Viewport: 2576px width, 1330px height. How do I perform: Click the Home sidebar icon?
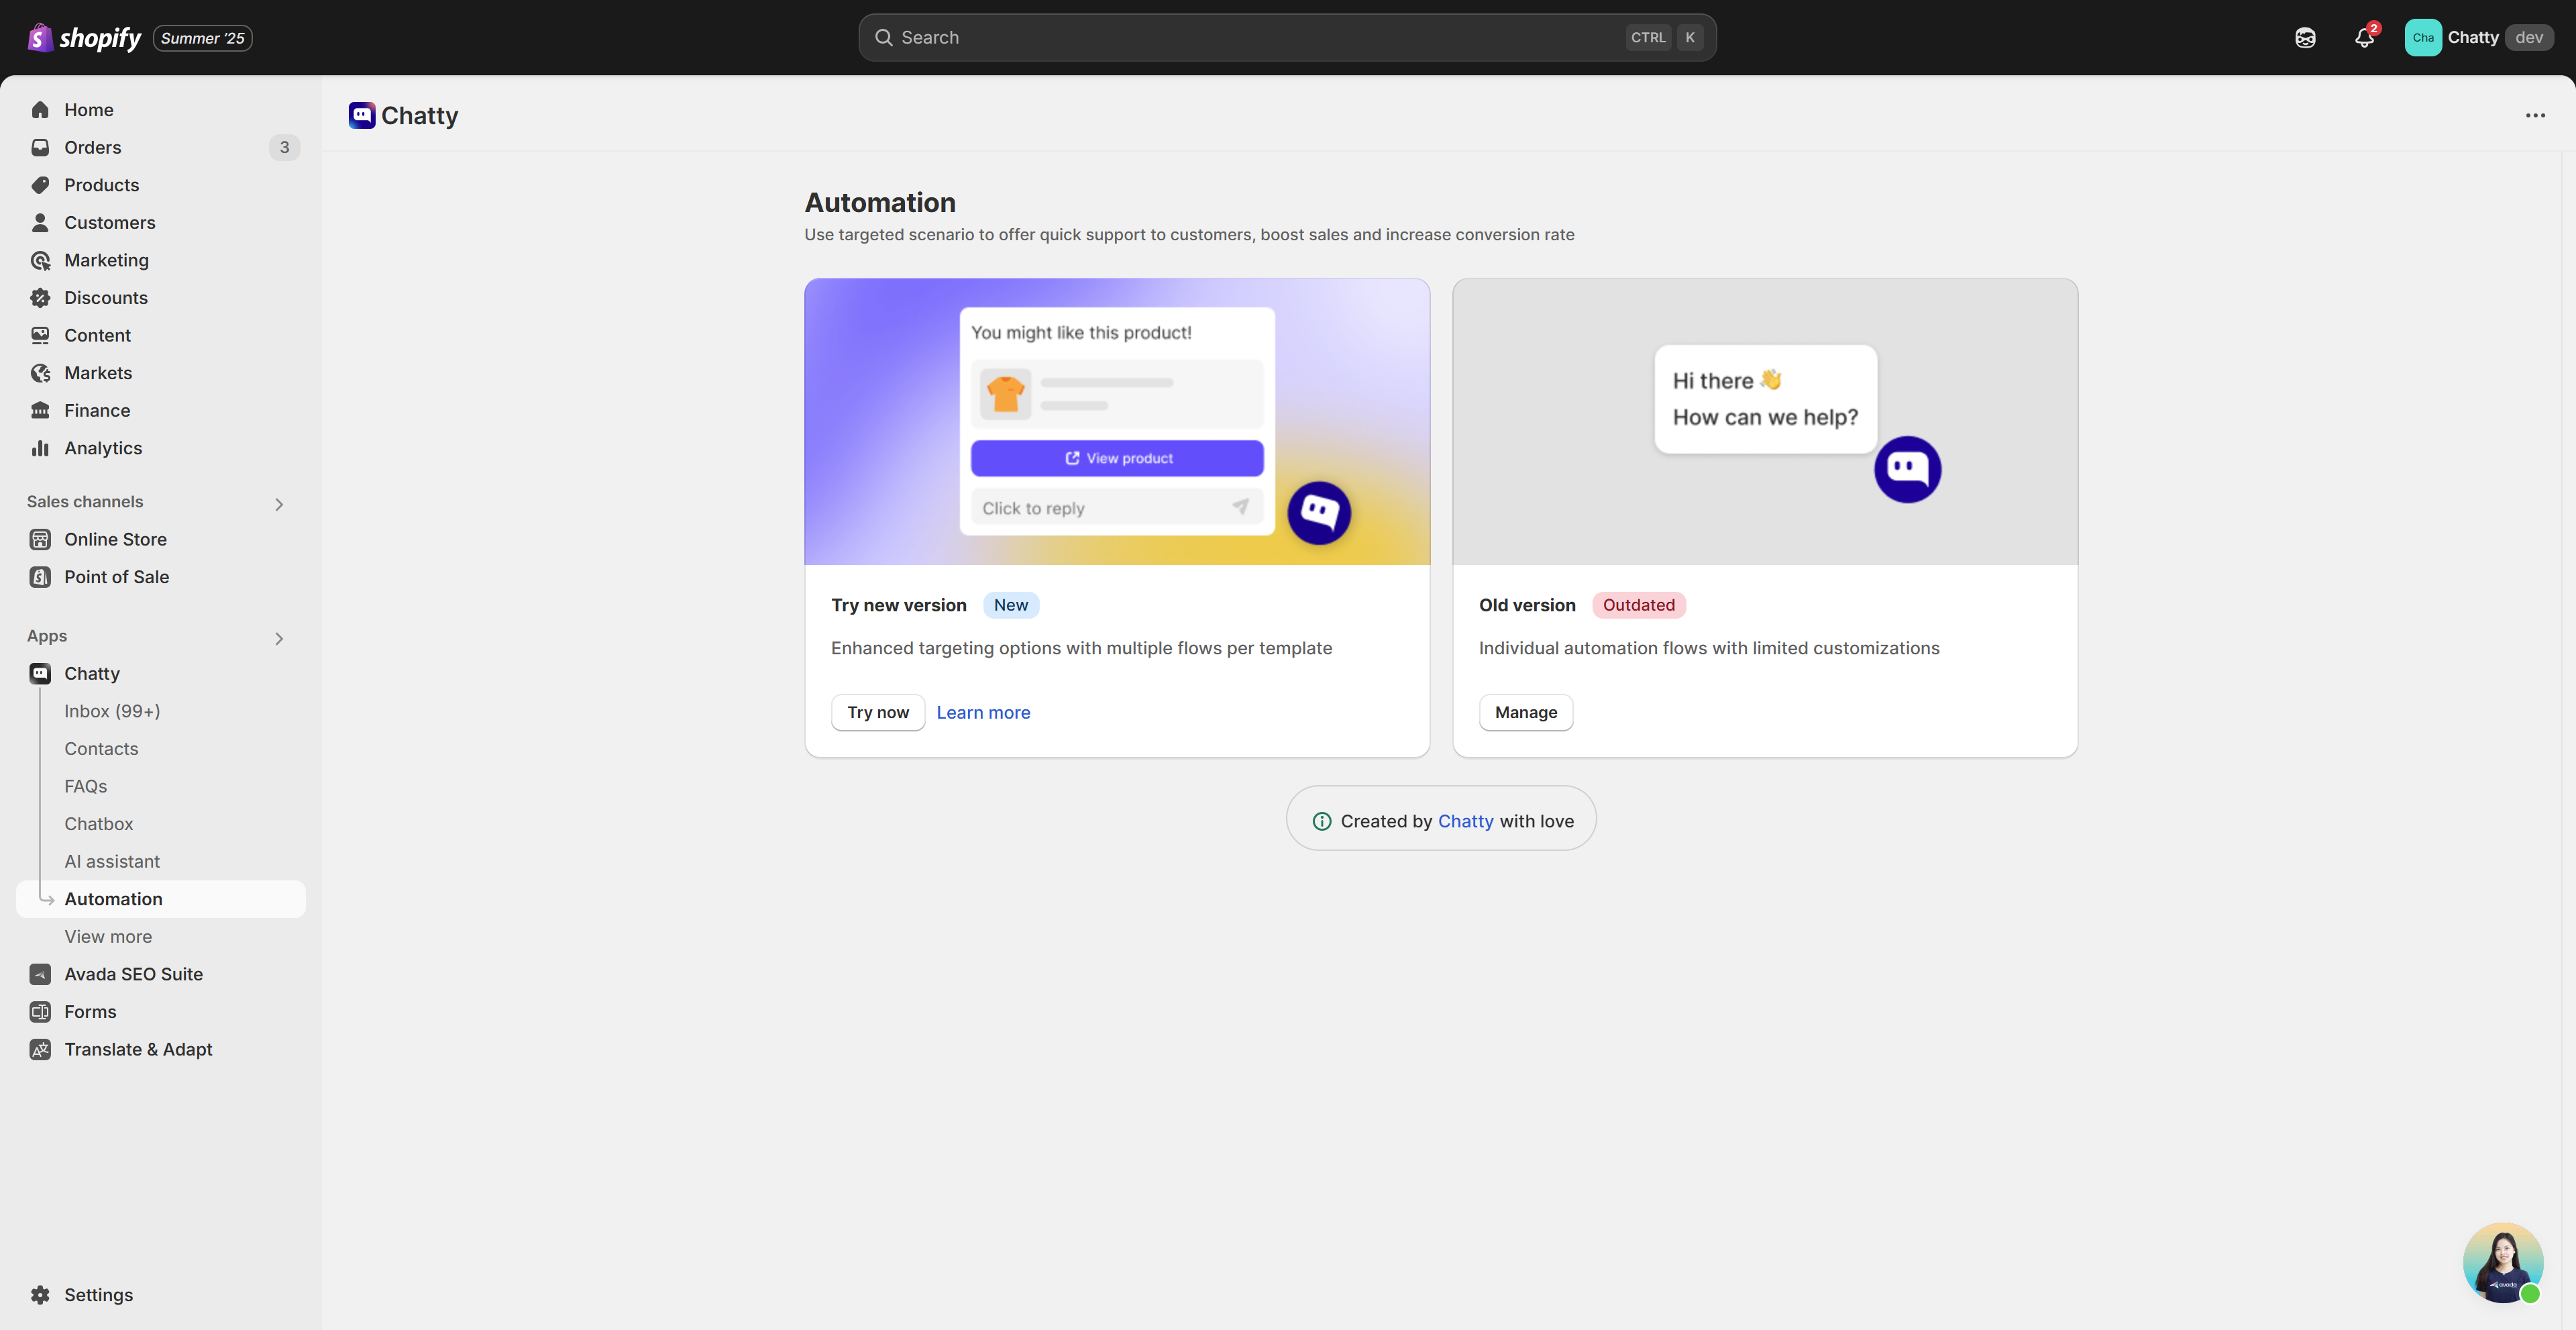[40, 110]
